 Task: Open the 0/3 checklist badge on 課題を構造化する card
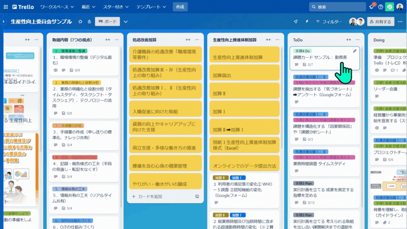(x=308, y=140)
